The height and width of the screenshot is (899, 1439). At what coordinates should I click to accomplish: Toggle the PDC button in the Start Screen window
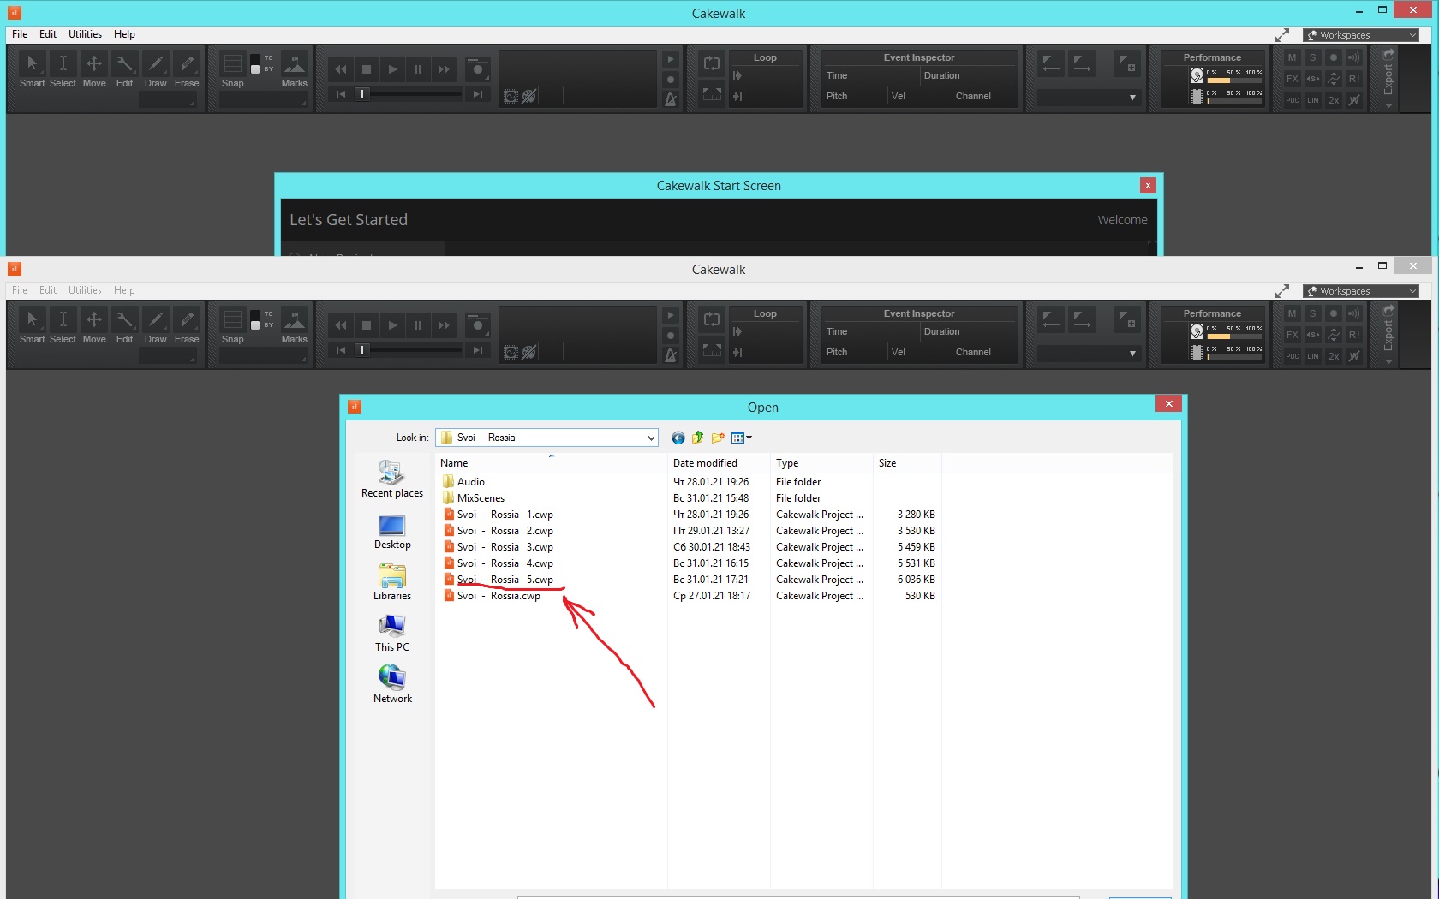[x=1293, y=100]
